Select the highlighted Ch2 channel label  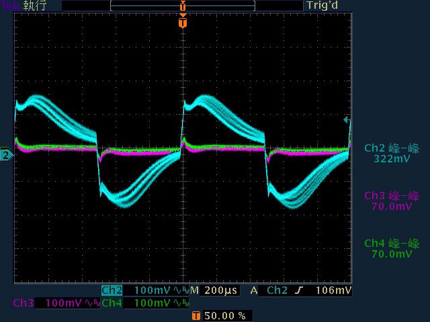point(112,290)
